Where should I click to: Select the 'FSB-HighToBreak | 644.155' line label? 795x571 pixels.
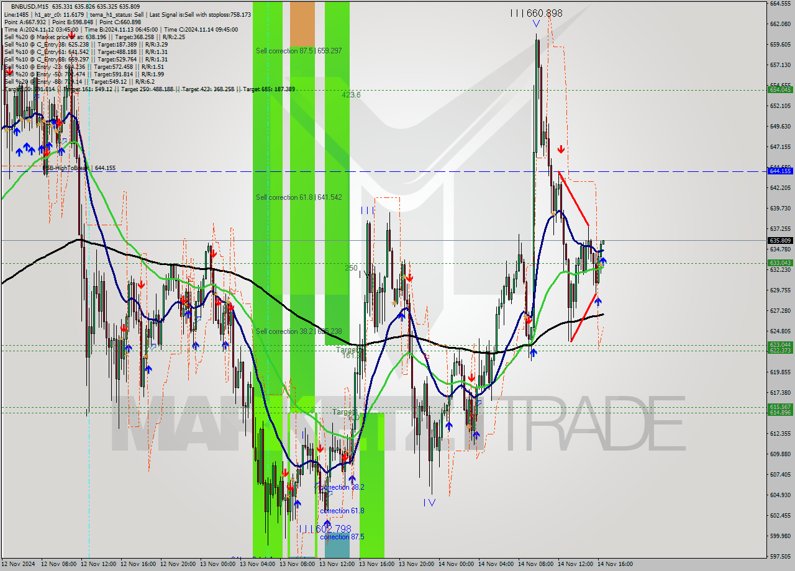(79, 168)
